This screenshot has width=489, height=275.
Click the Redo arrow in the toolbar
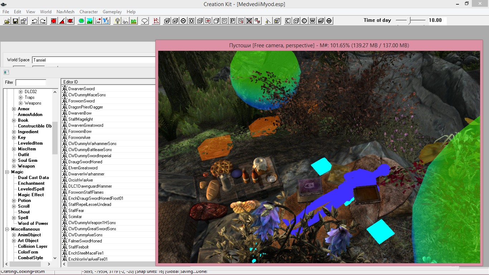(x=43, y=21)
